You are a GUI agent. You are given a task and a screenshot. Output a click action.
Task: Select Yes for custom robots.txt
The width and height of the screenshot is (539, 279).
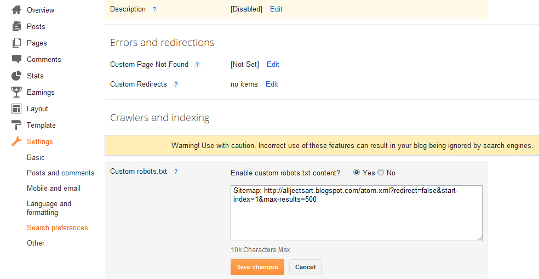coord(357,173)
